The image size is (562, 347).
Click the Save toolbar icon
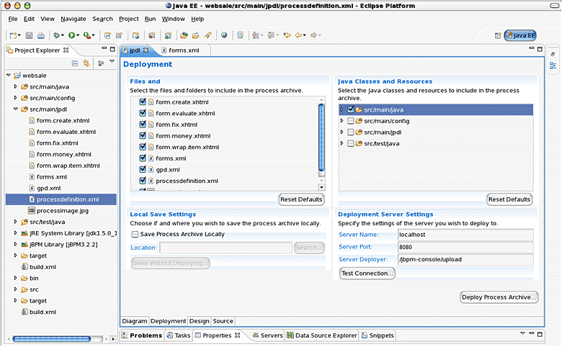pyautogui.click(x=30, y=35)
